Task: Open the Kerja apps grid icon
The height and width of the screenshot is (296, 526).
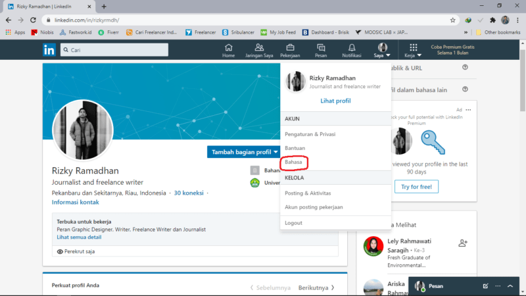Action: [413, 51]
